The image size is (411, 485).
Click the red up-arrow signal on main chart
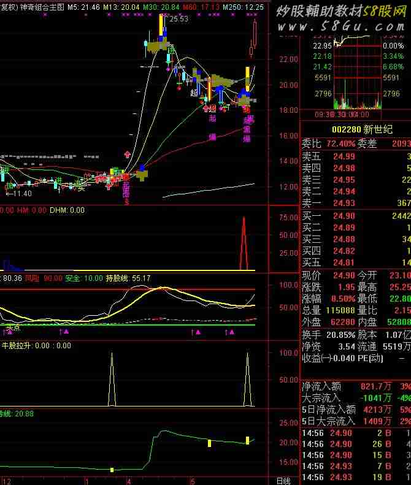point(127,155)
